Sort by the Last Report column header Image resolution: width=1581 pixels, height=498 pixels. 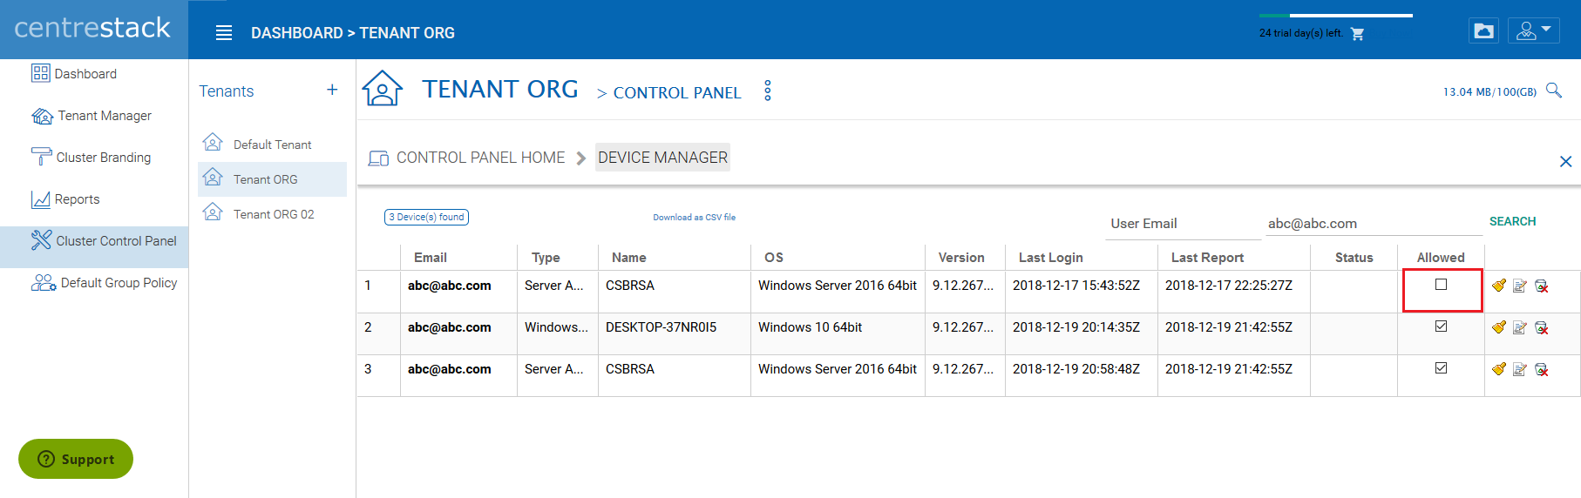[x=1207, y=258]
